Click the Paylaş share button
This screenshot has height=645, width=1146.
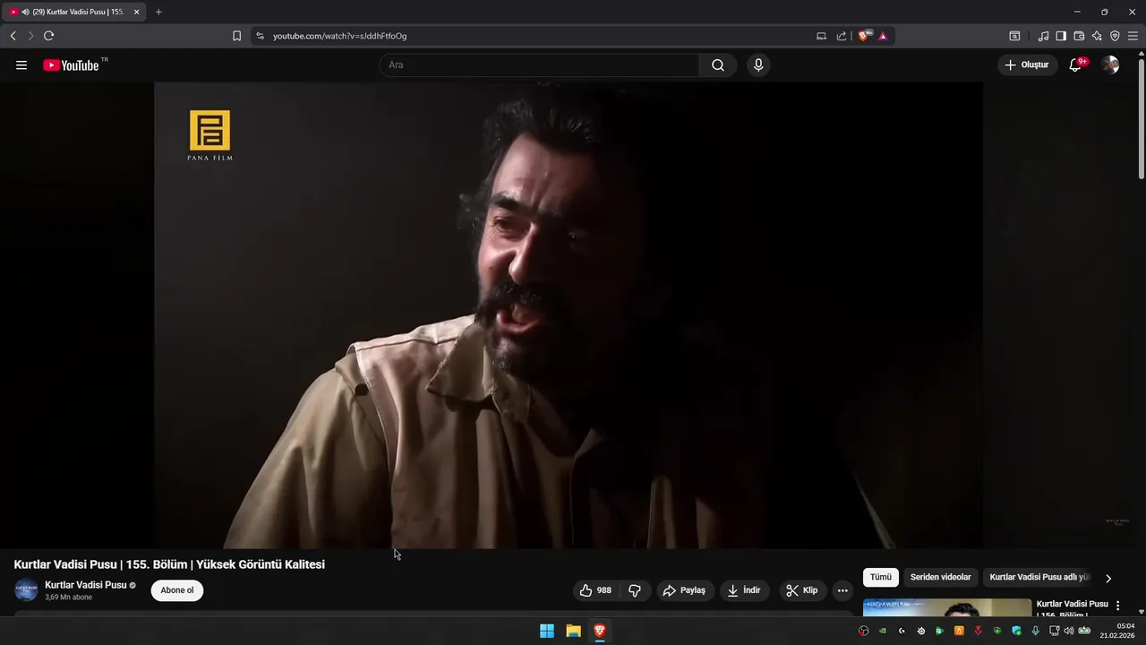click(684, 590)
